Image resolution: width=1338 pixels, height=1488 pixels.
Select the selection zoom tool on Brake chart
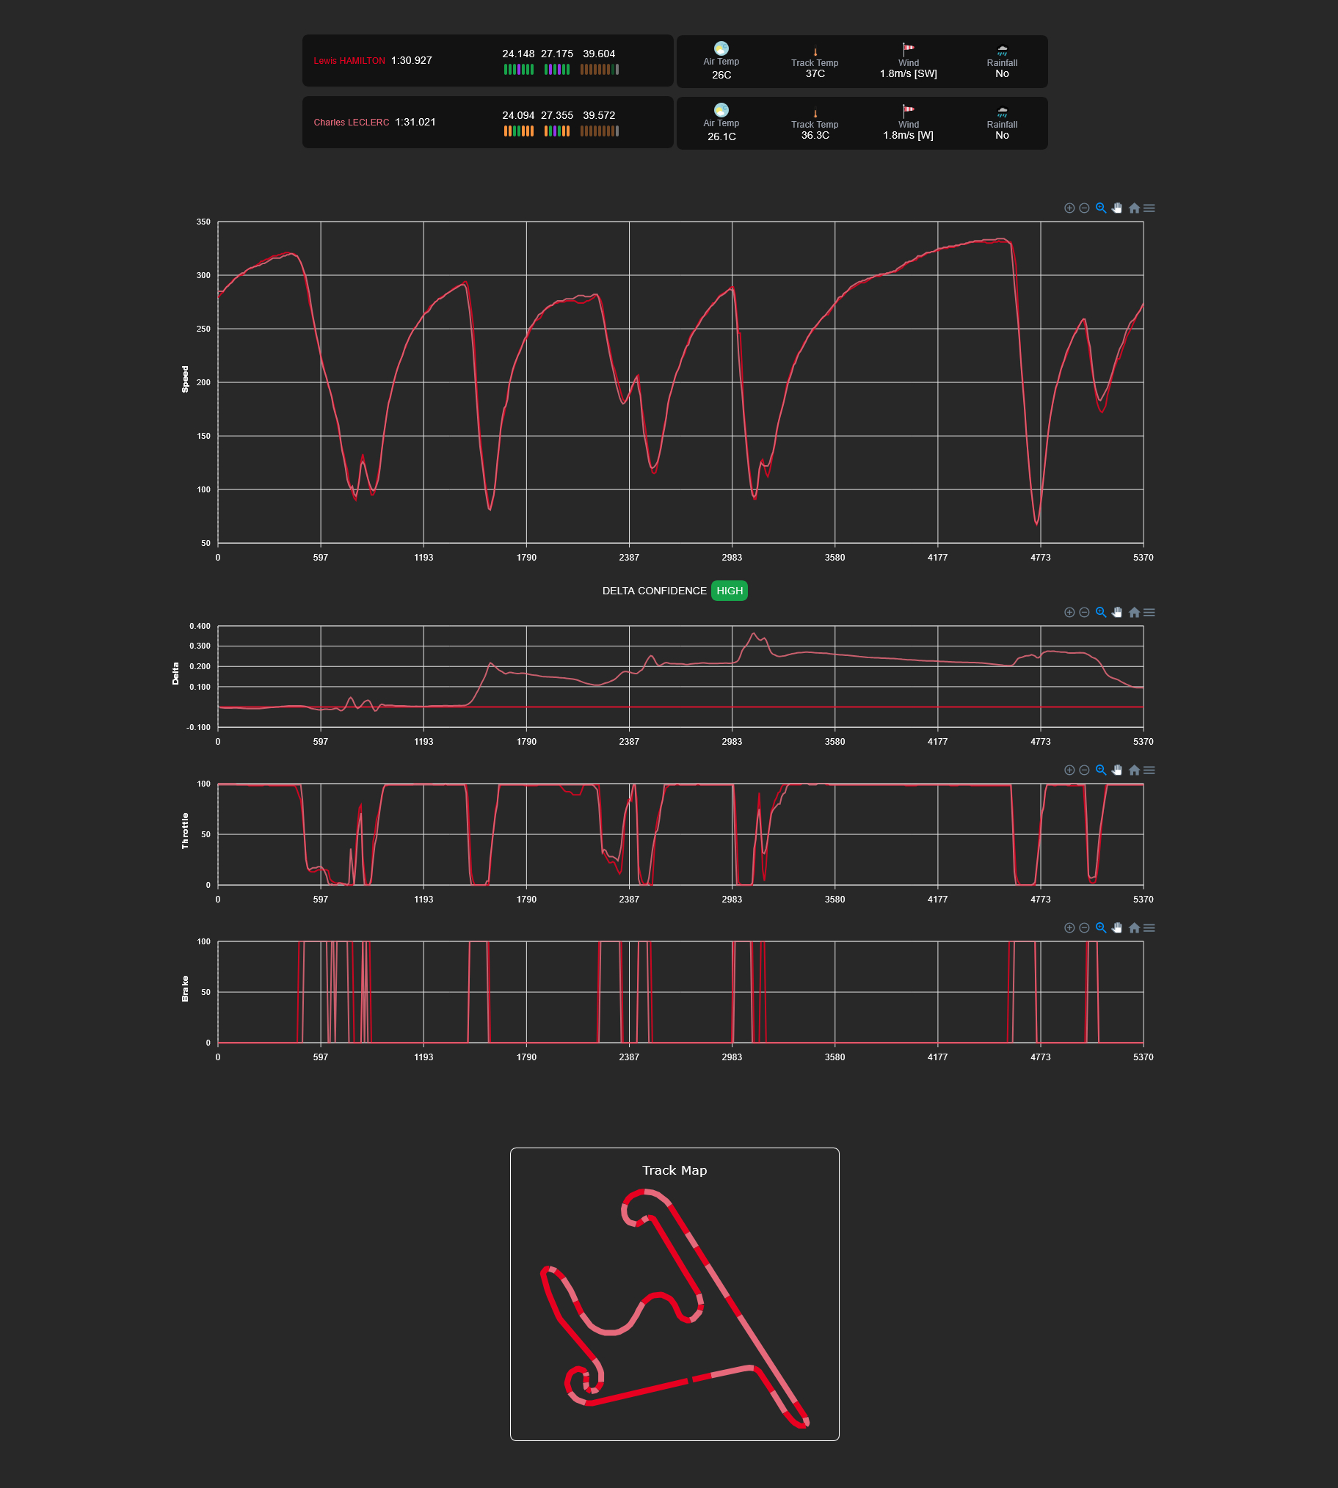[1100, 928]
